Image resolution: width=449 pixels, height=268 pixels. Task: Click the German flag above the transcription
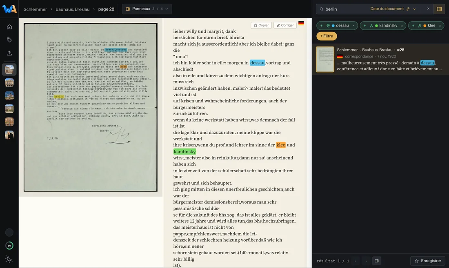tap(301, 23)
